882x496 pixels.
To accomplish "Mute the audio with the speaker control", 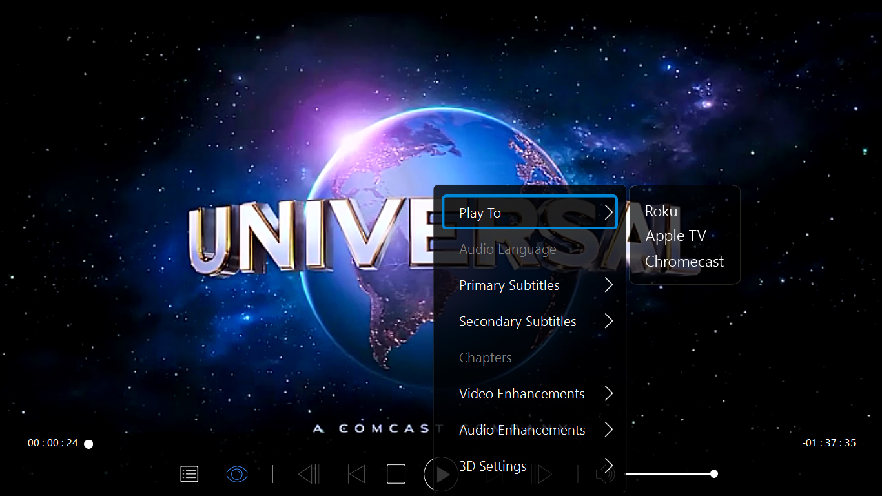I will click(x=604, y=473).
